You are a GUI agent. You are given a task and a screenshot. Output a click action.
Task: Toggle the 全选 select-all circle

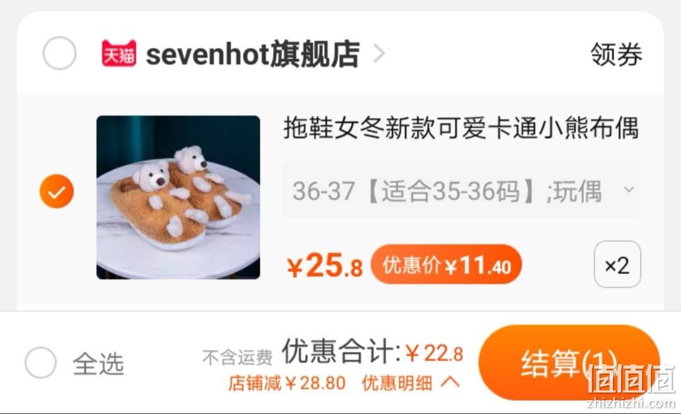(x=40, y=363)
